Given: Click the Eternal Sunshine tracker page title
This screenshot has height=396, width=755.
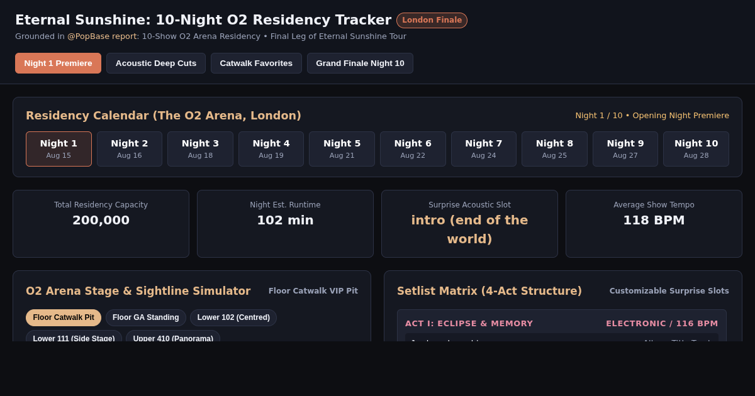Looking at the screenshot, I should click(203, 20).
